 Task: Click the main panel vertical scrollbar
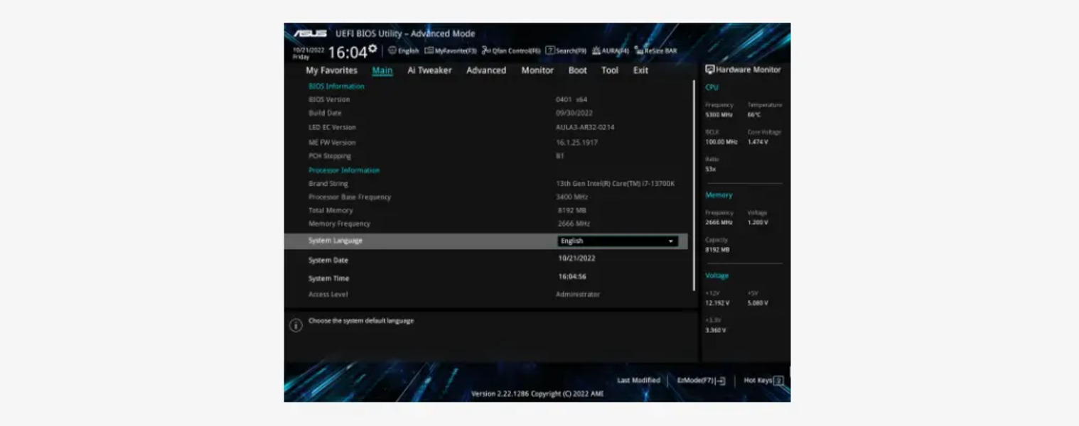[x=694, y=185]
